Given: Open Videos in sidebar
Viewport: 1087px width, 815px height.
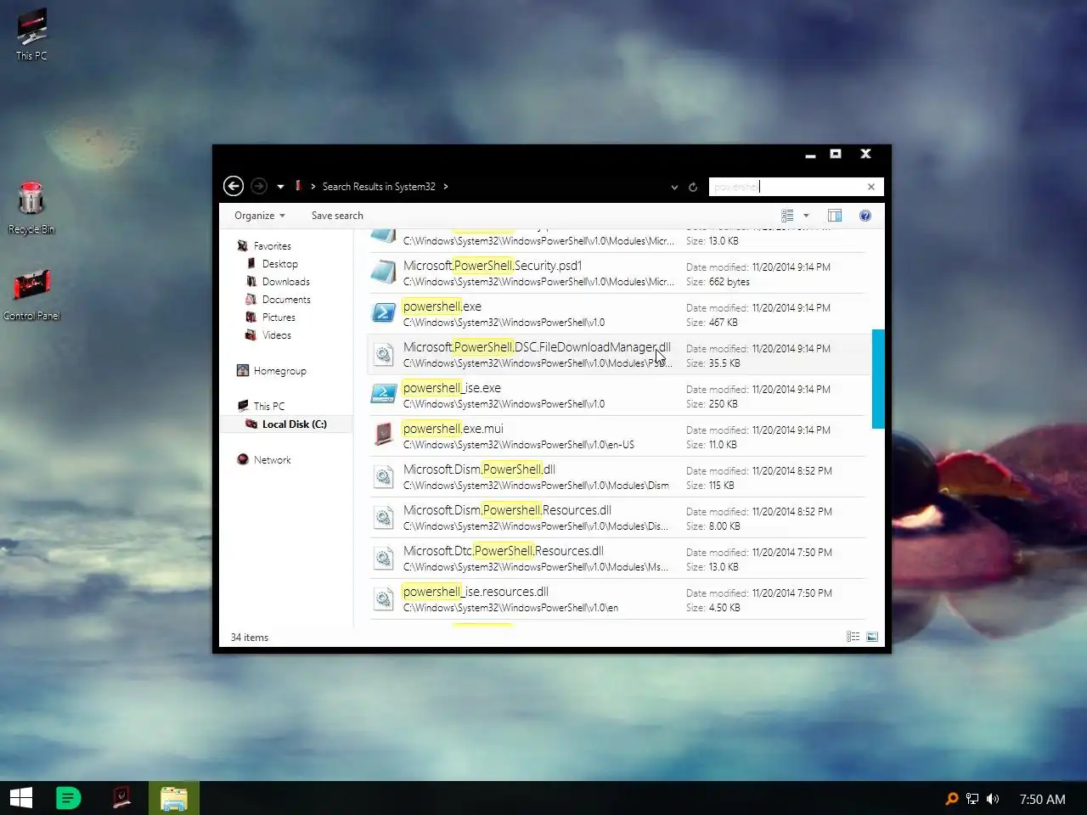Looking at the screenshot, I should pos(276,335).
